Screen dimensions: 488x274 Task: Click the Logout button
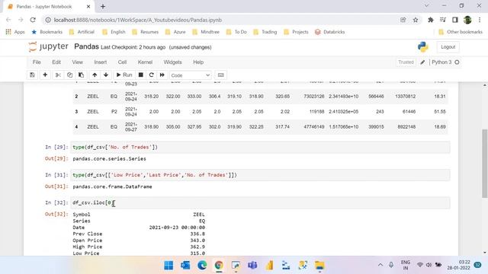click(x=448, y=47)
